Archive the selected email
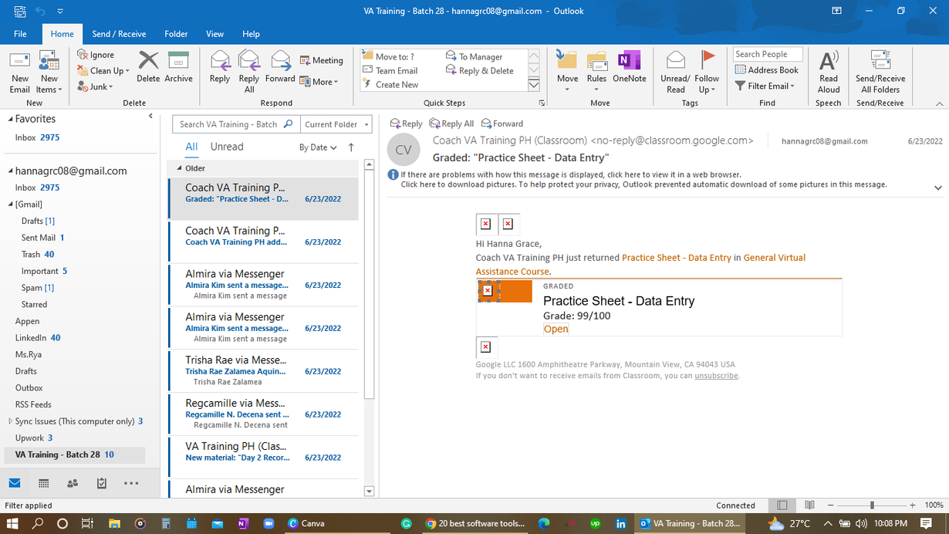 click(178, 67)
